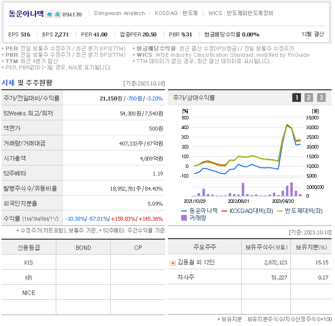Click the market cap 4,009억원 value
The image size is (335, 326).
click(151, 159)
